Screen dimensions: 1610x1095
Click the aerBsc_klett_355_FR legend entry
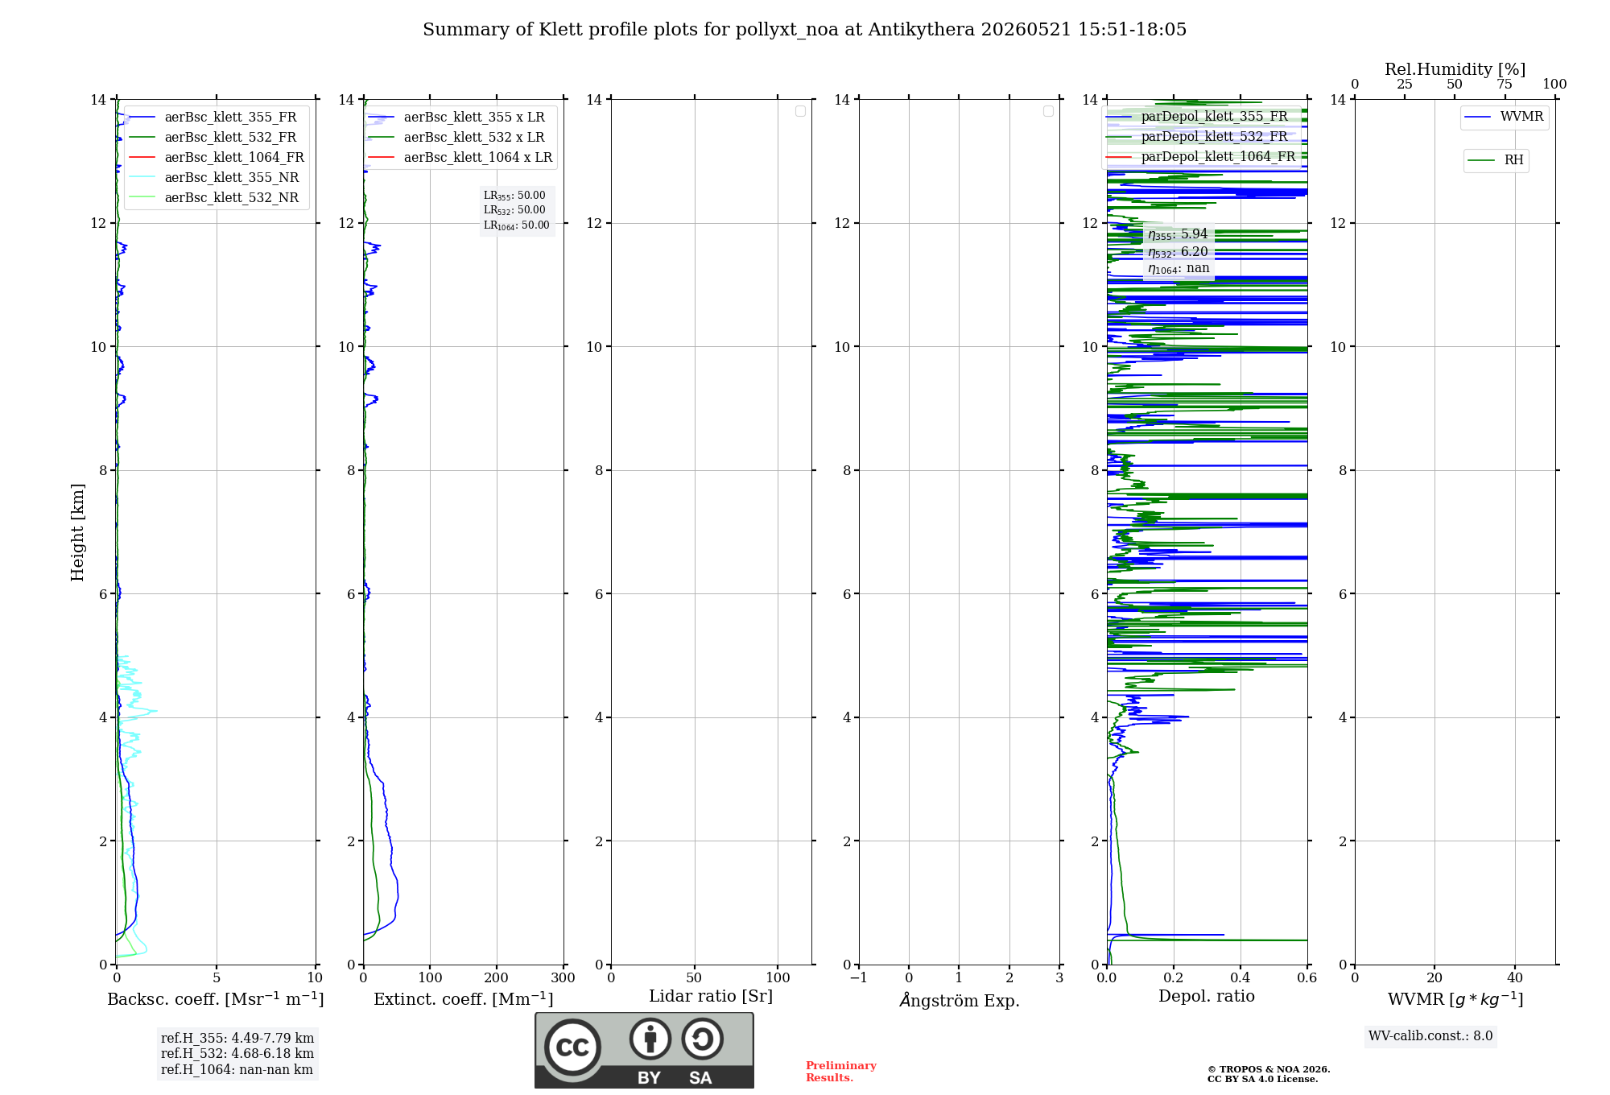(213, 118)
